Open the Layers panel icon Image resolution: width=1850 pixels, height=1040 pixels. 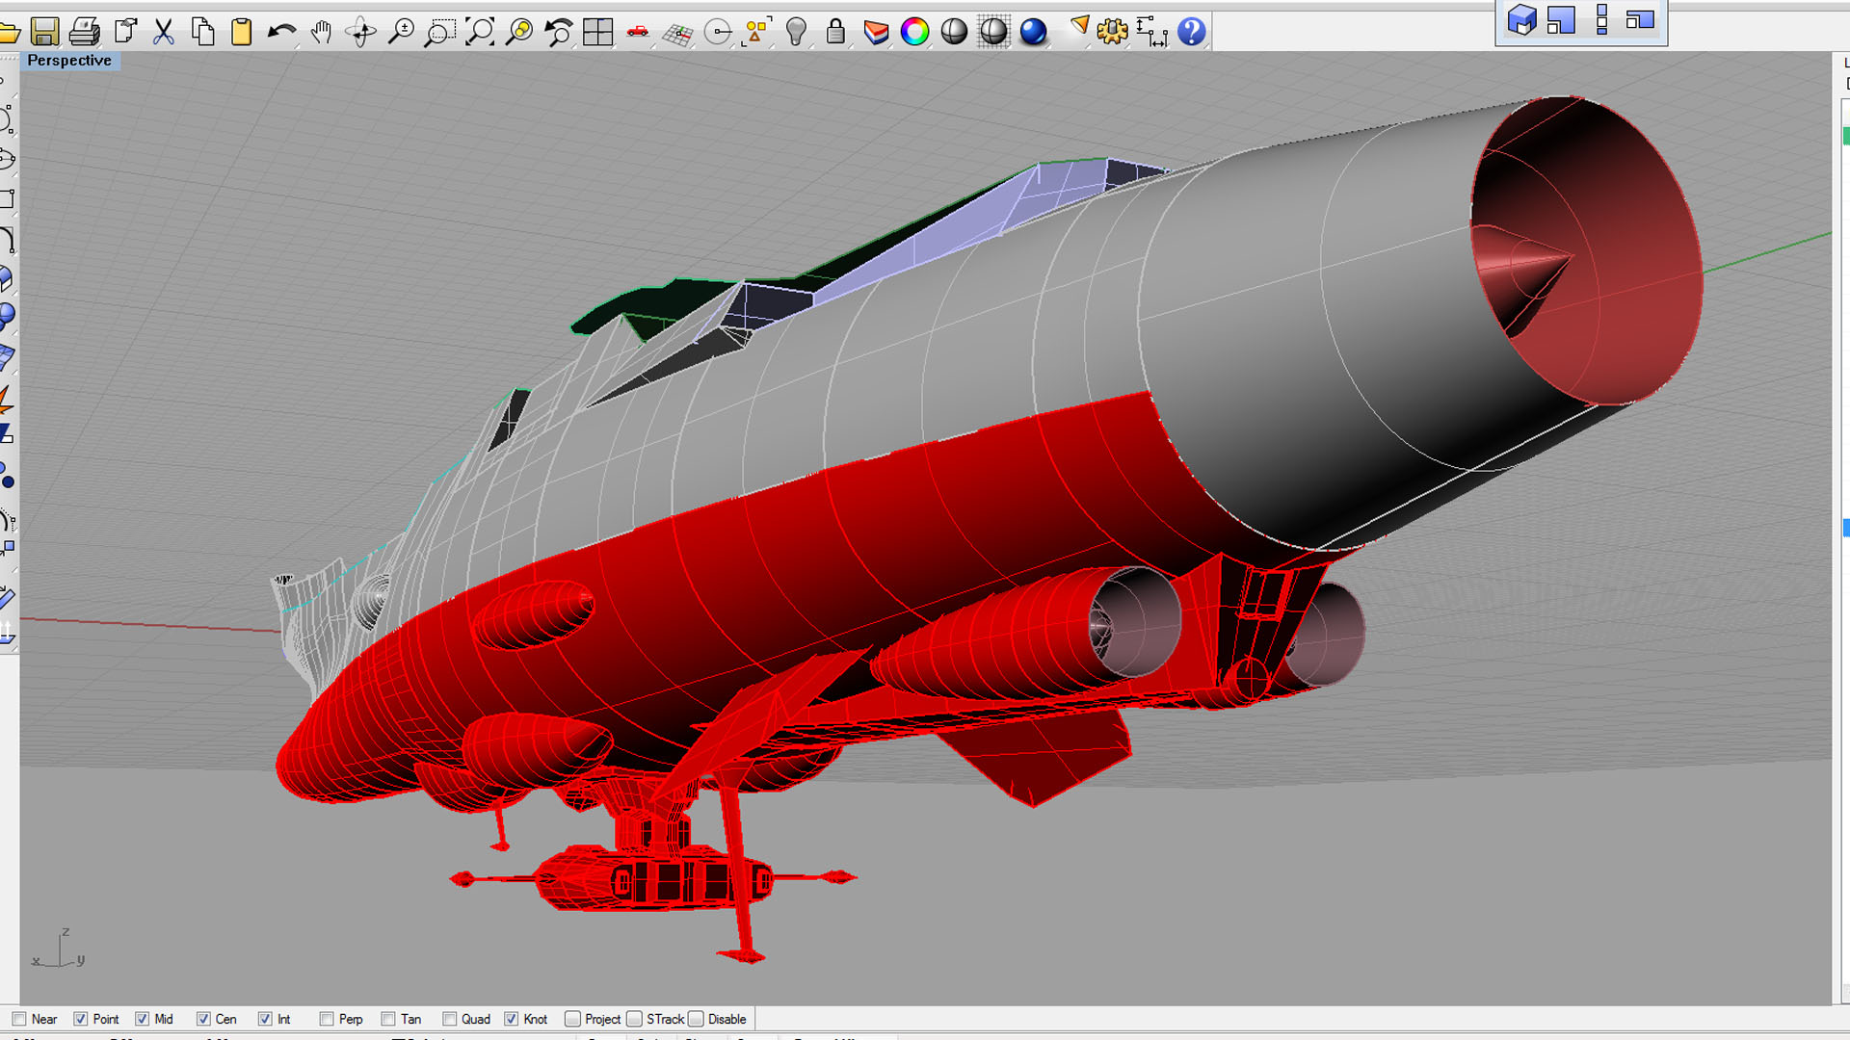(876, 32)
